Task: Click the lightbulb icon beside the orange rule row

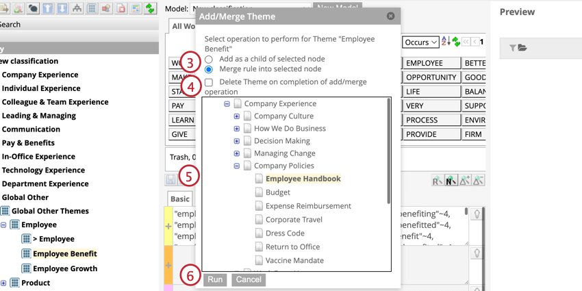Action: click(477, 254)
